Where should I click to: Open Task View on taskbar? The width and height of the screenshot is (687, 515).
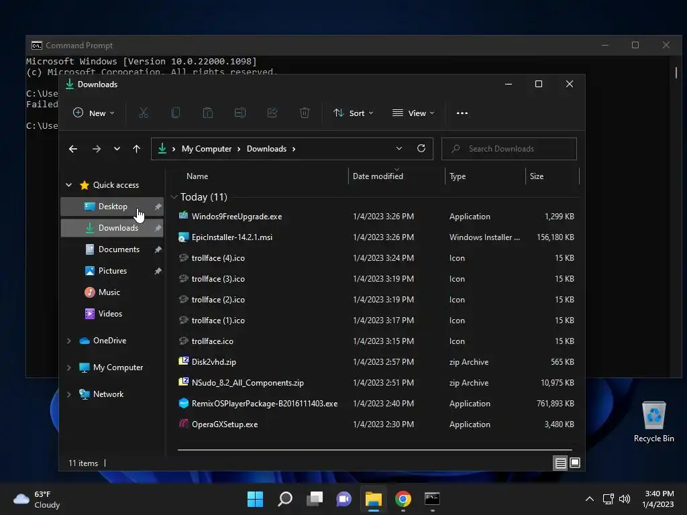[x=315, y=499]
